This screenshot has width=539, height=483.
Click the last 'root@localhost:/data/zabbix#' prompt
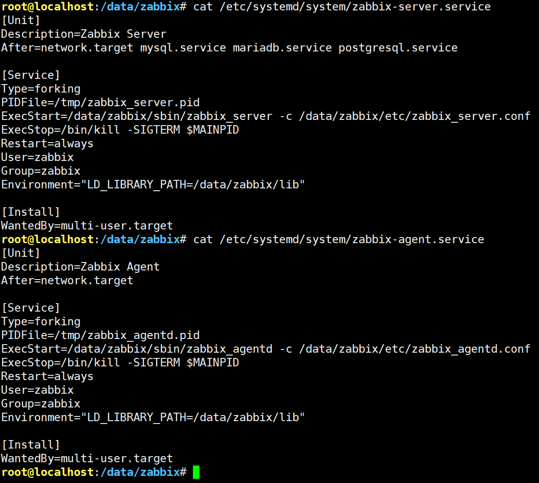94,472
